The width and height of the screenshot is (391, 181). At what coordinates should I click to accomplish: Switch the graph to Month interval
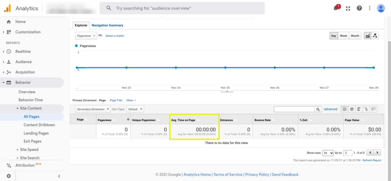click(355, 36)
